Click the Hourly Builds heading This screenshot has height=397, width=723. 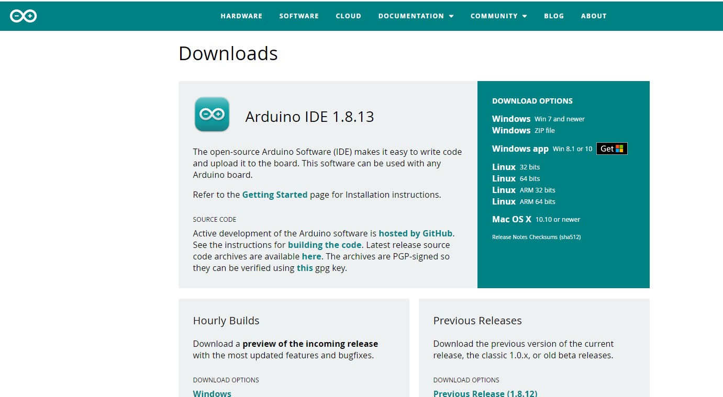[226, 321]
